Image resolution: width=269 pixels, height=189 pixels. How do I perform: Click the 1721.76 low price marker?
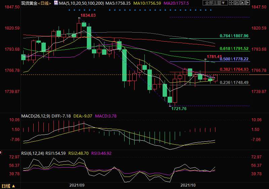tap(178, 109)
